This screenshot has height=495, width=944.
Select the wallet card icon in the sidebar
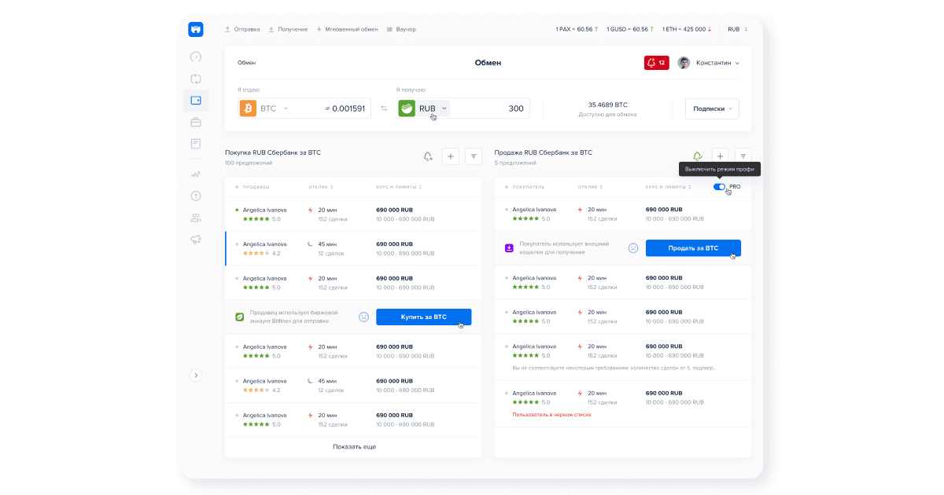(x=195, y=100)
